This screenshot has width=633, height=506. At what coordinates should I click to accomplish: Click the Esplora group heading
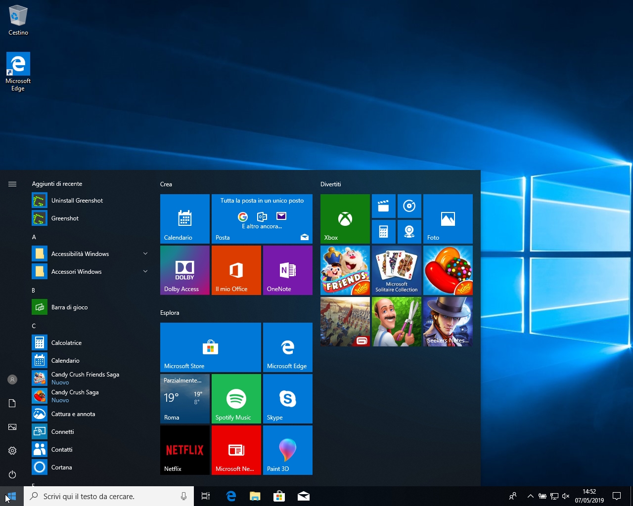tap(170, 313)
